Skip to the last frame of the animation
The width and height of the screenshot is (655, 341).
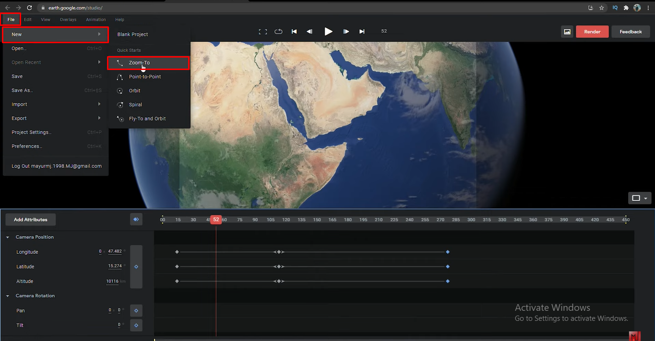click(x=362, y=32)
